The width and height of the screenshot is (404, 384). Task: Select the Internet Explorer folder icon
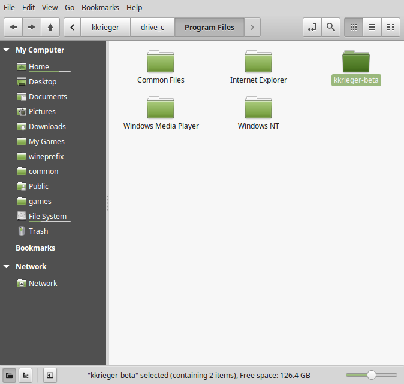pyautogui.click(x=258, y=62)
